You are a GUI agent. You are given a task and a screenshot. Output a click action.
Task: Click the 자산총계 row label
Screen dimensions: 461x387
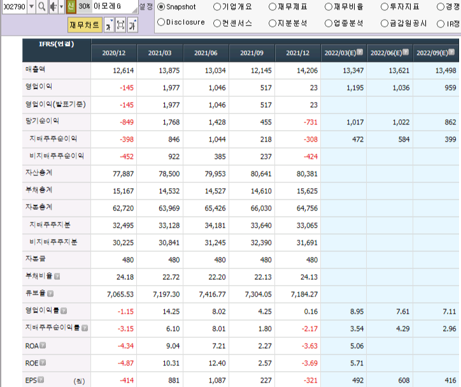click(x=39, y=173)
